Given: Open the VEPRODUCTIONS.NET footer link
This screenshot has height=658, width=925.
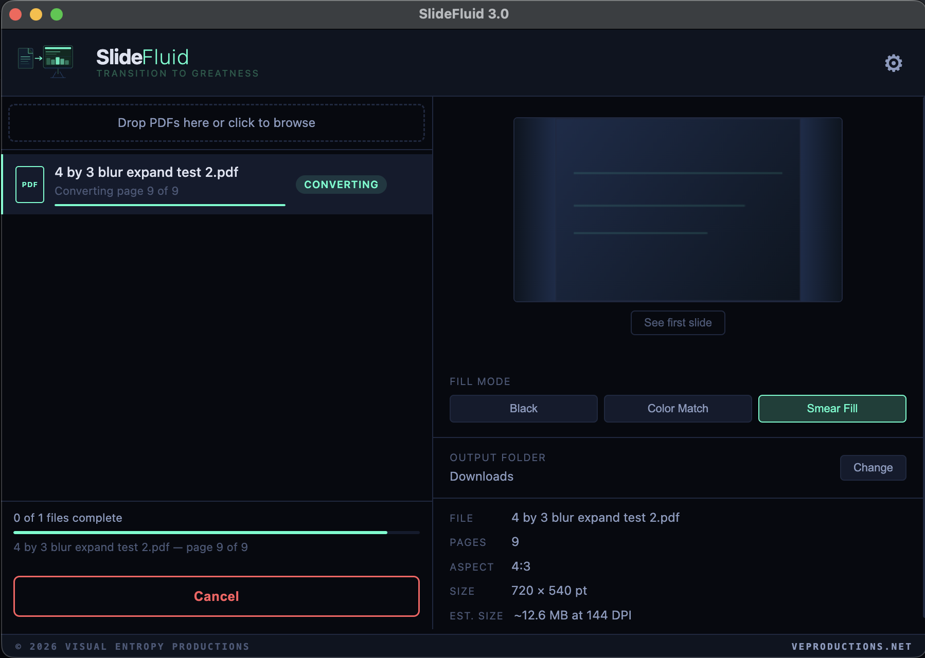Looking at the screenshot, I should pos(851,647).
